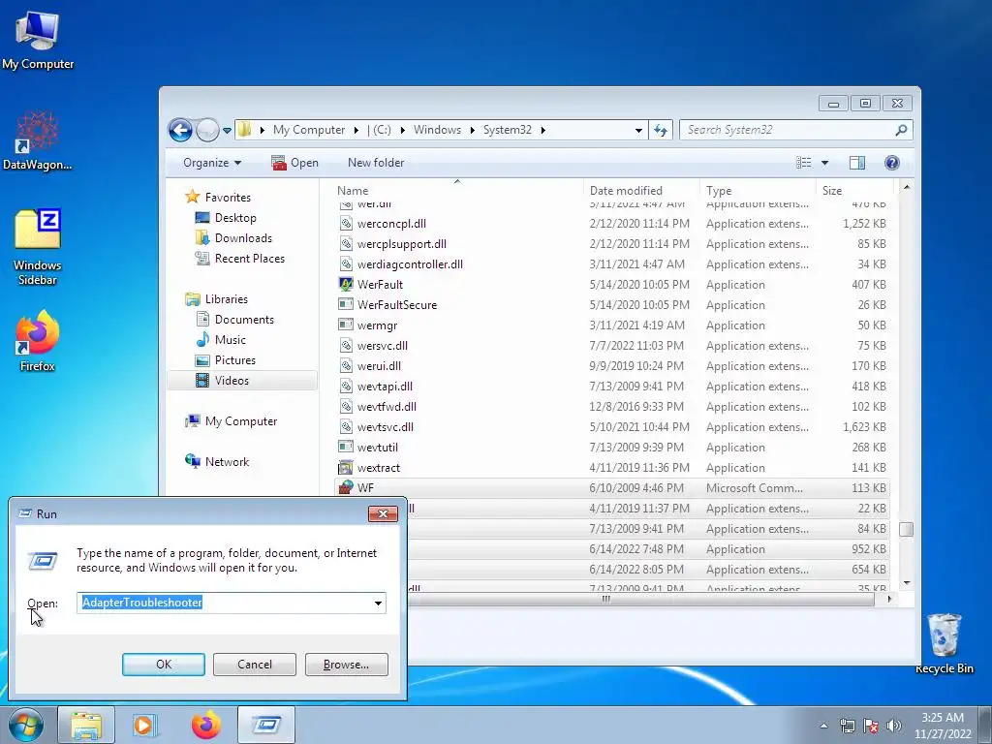Open the recent pages dropdown next to Forward
The width and height of the screenshot is (992, 744).
click(227, 131)
